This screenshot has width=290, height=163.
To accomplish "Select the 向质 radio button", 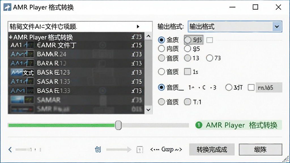I will (x=161, y=49).
